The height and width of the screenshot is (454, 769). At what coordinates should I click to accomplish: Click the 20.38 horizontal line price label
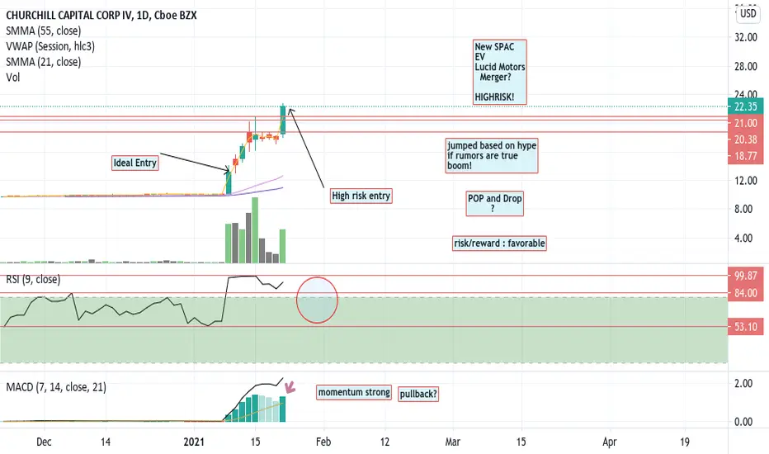[745, 140]
